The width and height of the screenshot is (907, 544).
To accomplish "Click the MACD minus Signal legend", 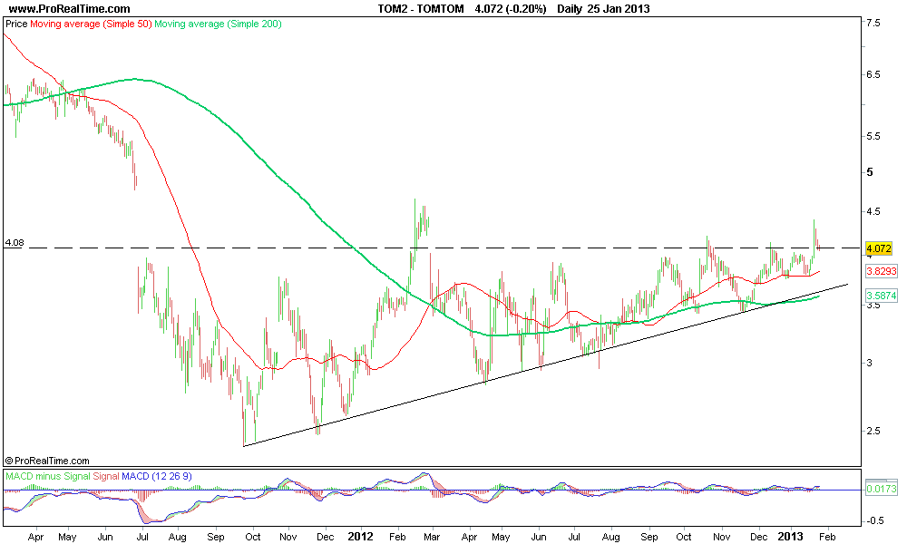I will point(48,476).
